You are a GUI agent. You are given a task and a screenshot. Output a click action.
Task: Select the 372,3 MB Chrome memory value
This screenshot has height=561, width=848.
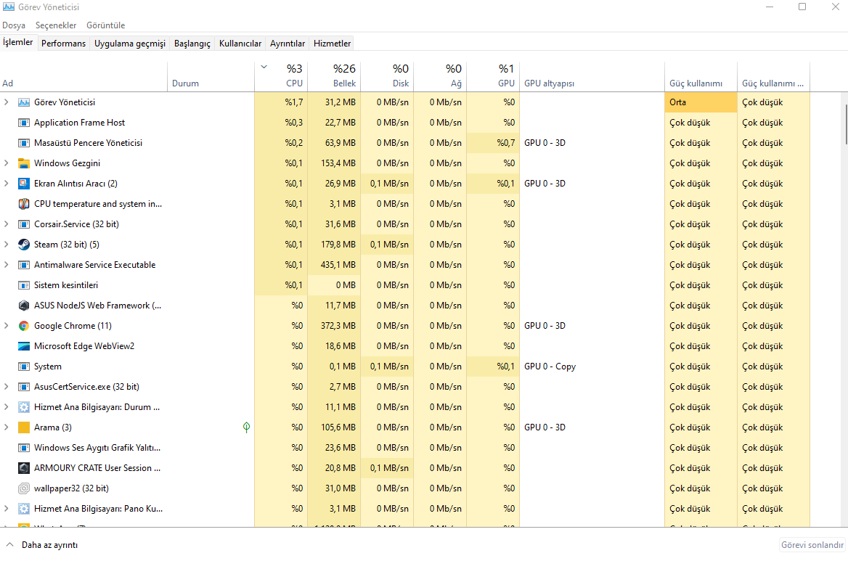334,326
